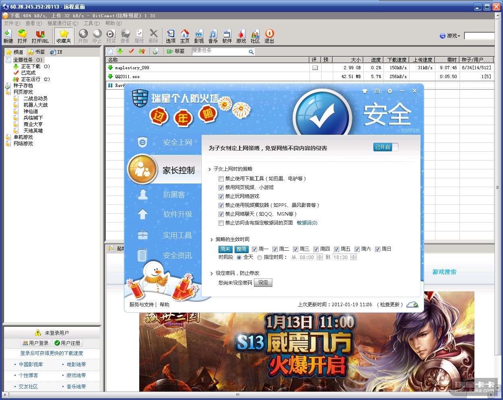Toggle the 已开启 parental control switch
The height and width of the screenshot is (400, 503).
(x=385, y=147)
